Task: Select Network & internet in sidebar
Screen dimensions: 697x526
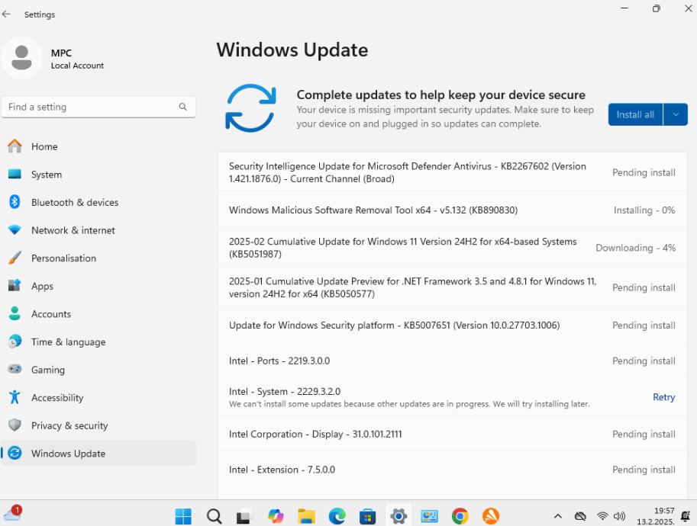Action: 98,230
